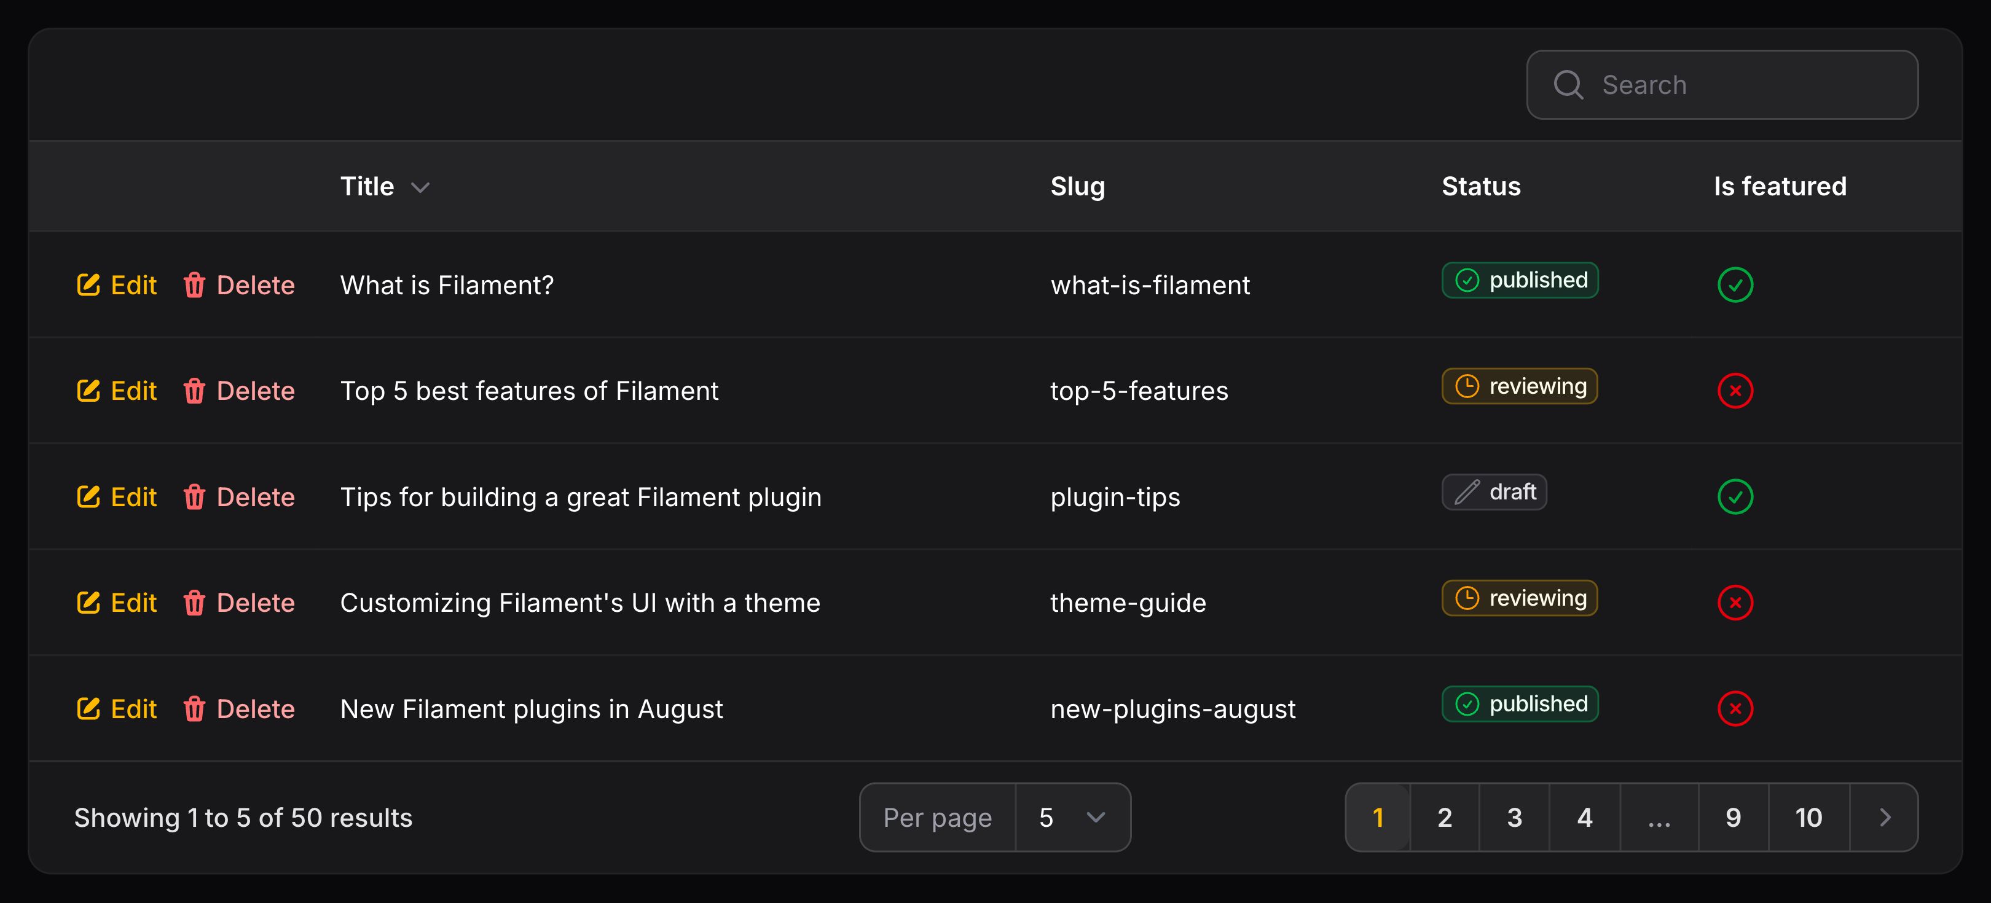Click the draft pencil icon for plugin-tips
Viewport: 1991px width, 903px height.
(1466, 492)
